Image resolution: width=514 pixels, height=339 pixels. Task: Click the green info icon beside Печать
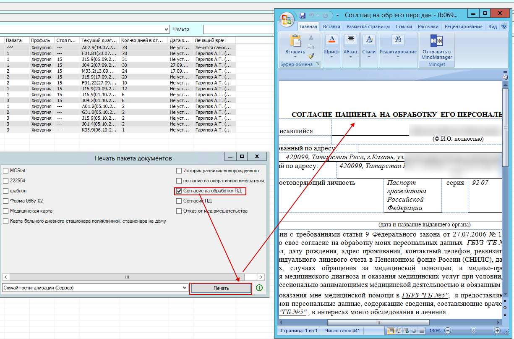pyautogui.click(x=259, y=288)
